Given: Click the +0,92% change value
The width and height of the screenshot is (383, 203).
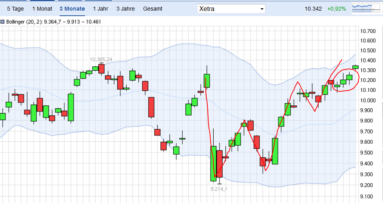Looking at the screenshot, I should click(337, 9).
